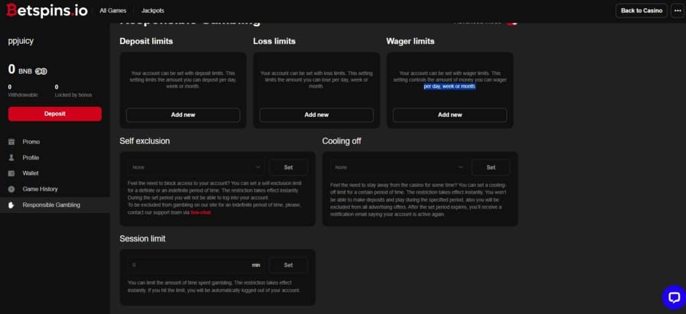Open the live chat bubble widget
The height and width of the screenshot is (314, 686).
pyautogui.click(x=673, y=297)
